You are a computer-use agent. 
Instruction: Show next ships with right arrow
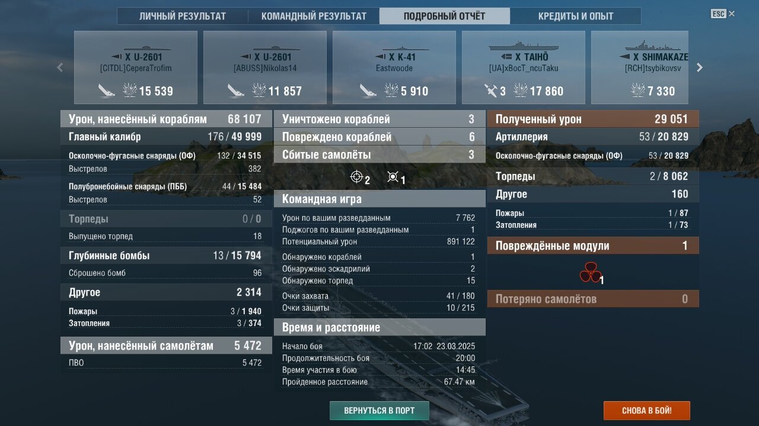click(x=700, y=67)
